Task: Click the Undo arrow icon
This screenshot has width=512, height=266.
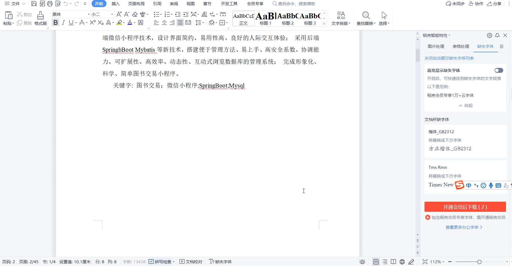Action: (x=66, y=4)
